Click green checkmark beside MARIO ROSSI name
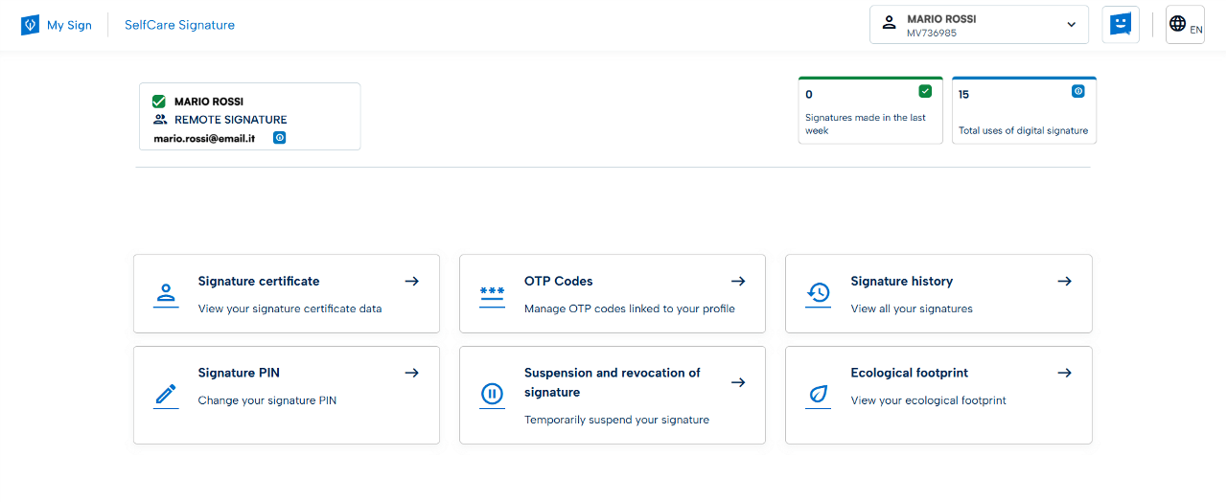The height and width of the screenshot is (502, 1227). (159, 102)
